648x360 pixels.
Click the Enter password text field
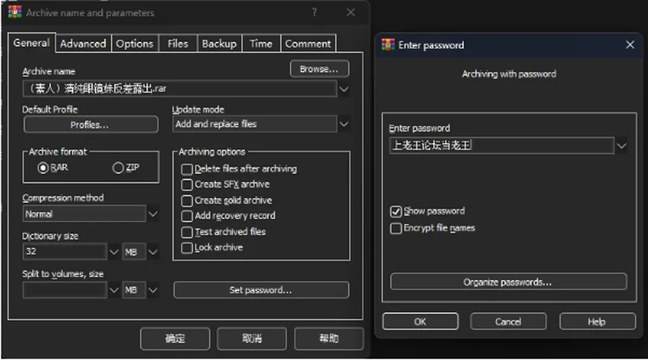point(502,146)
